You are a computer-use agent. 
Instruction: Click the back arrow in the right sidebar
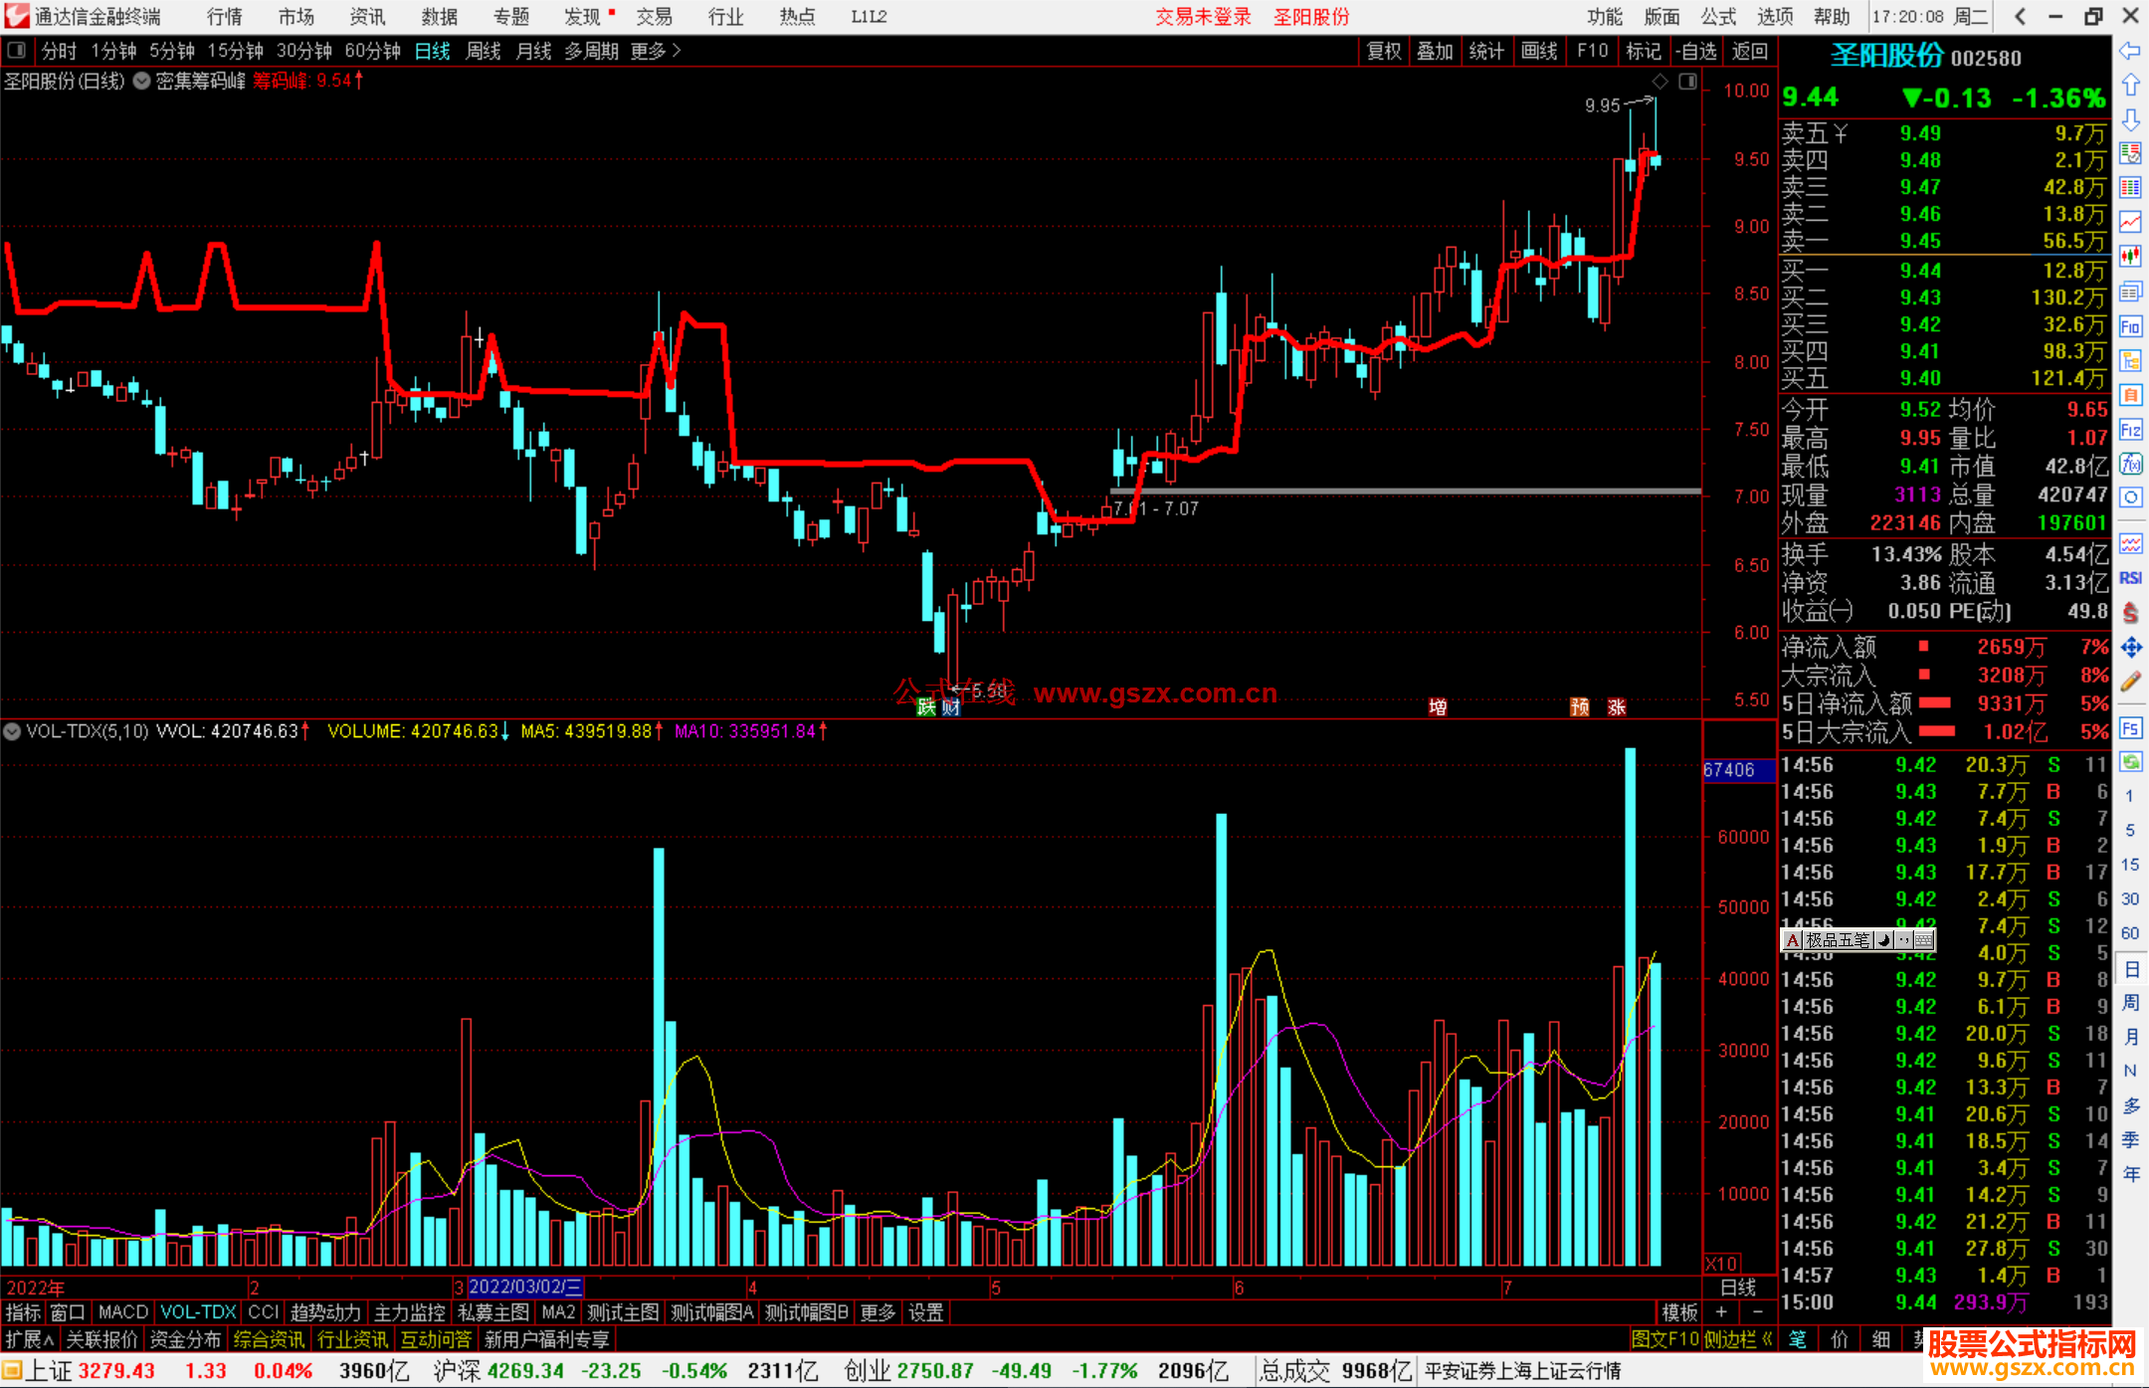click(x=2130, y=51)
